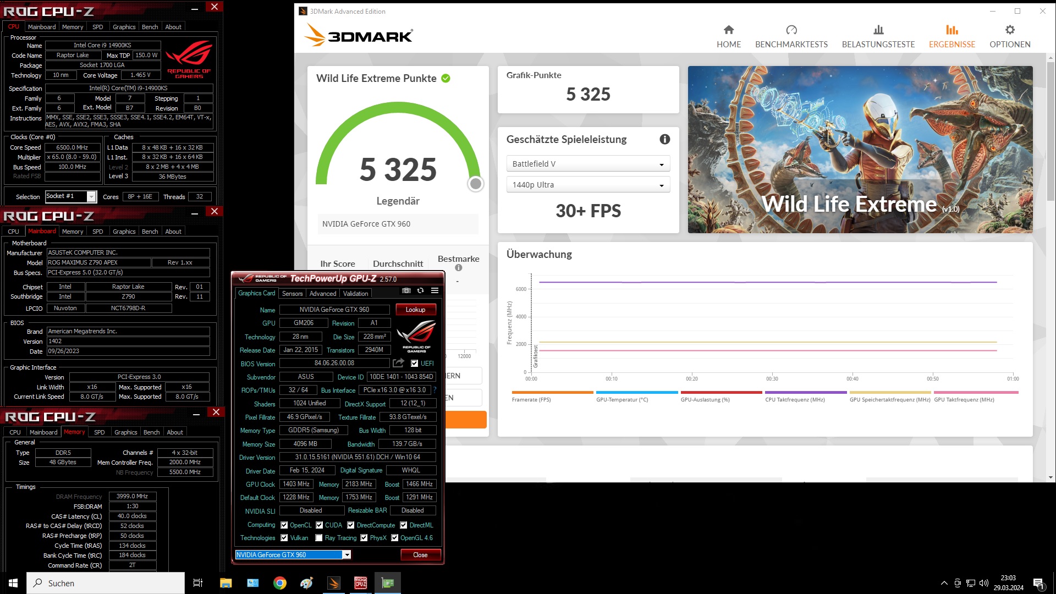Switch to GPU-Z taskbar icon
The height and width of the screenshot is (594, 1056).
387,583
